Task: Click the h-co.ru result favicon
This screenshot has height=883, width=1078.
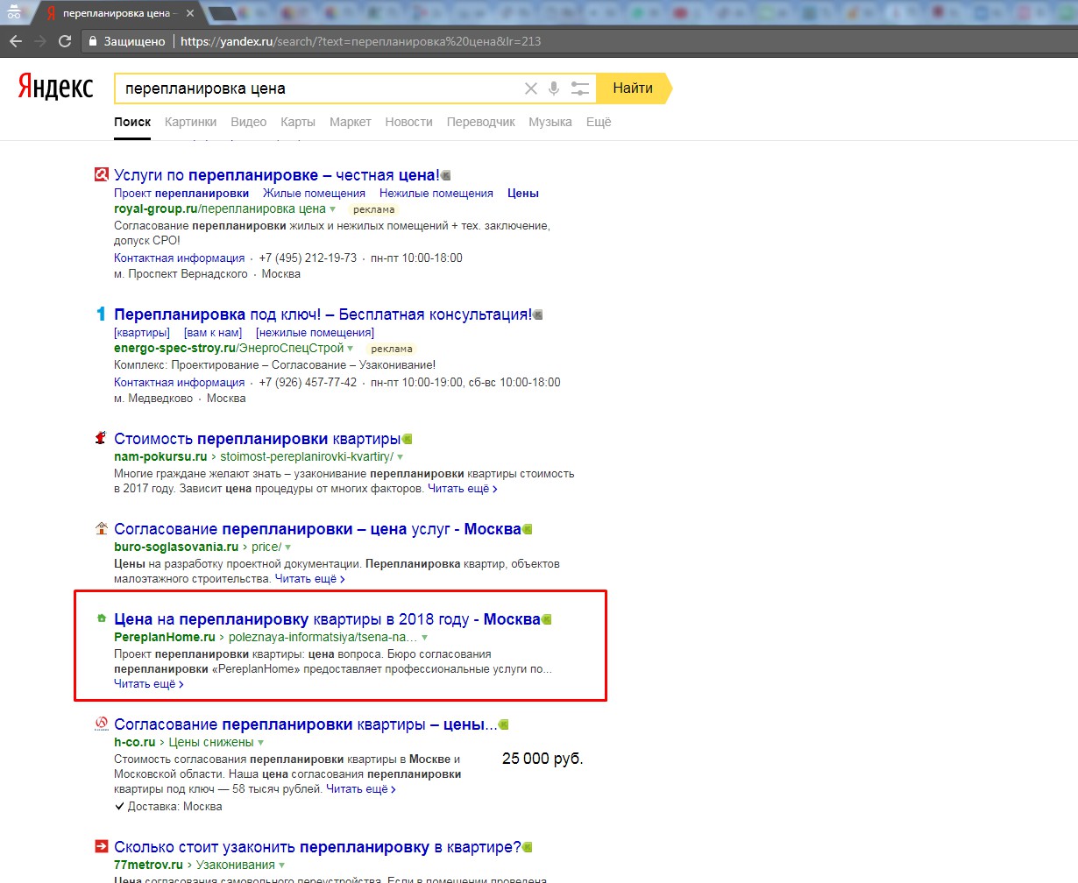Action: point(101,724)
